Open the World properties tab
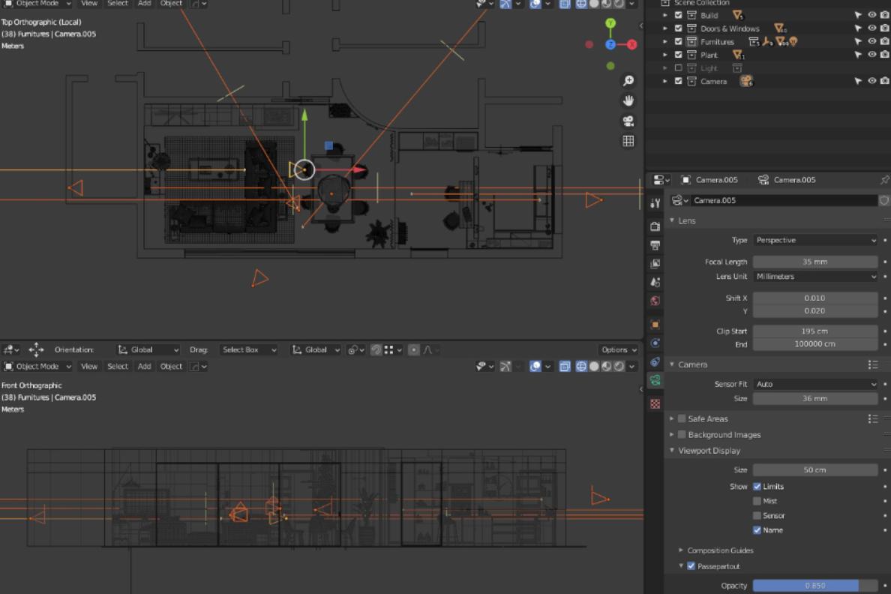Screen dimensions: 891x594 pos(655,301)
